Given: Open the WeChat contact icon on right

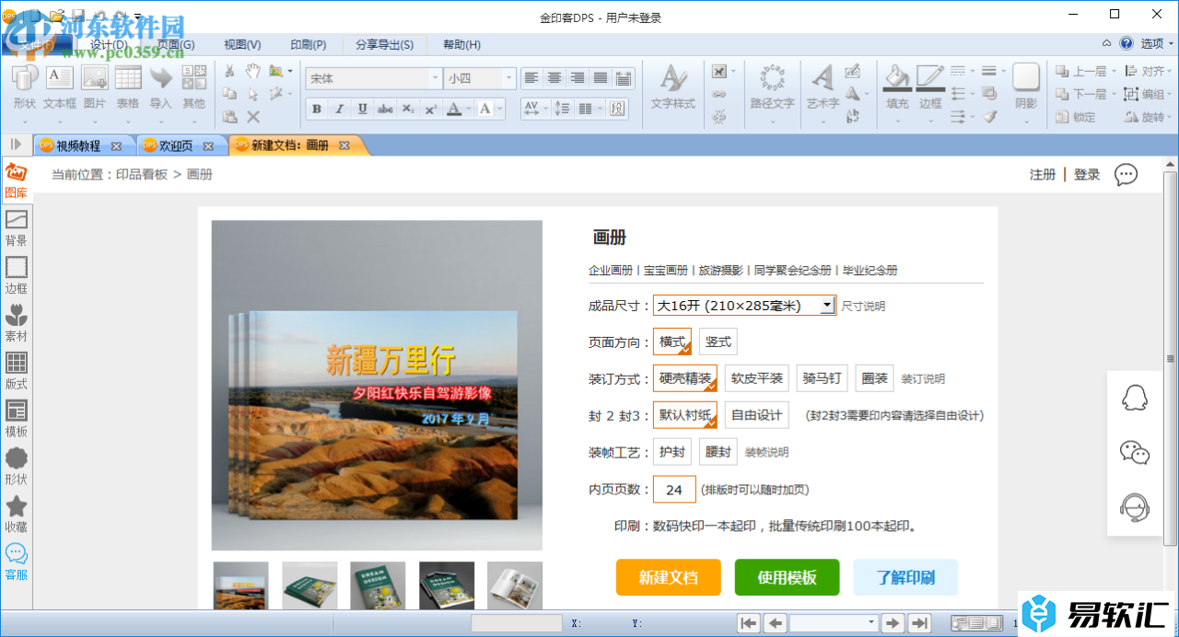Looking at the screenshot, I should pyautogui.click(x=1134, y=452).
